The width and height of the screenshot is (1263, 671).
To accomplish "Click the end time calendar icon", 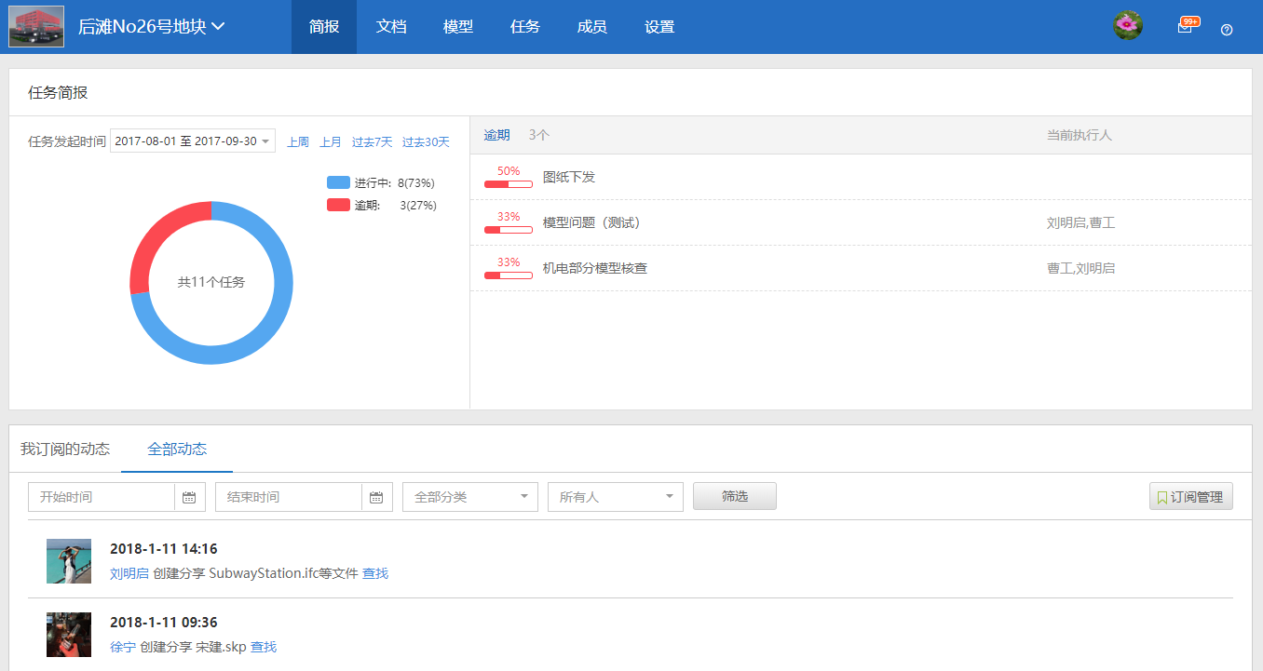I will point(376,497).
